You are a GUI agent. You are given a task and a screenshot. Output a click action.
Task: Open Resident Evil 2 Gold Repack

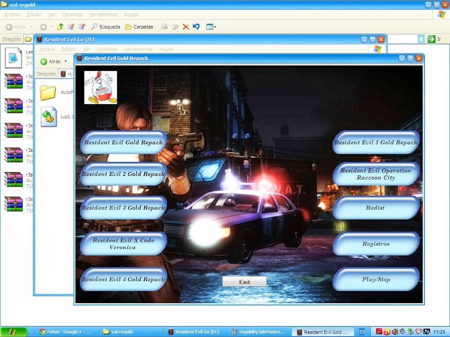tap(123, 174)
